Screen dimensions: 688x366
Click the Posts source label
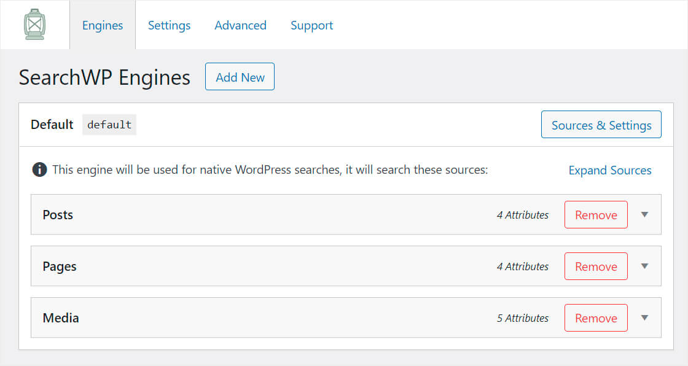tap(58, 214)
